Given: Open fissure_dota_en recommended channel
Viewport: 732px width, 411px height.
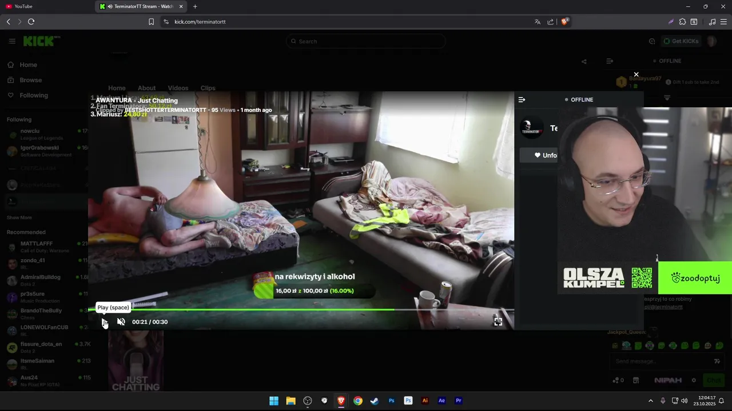Looking at the screenshot, I should click(47, 346).
